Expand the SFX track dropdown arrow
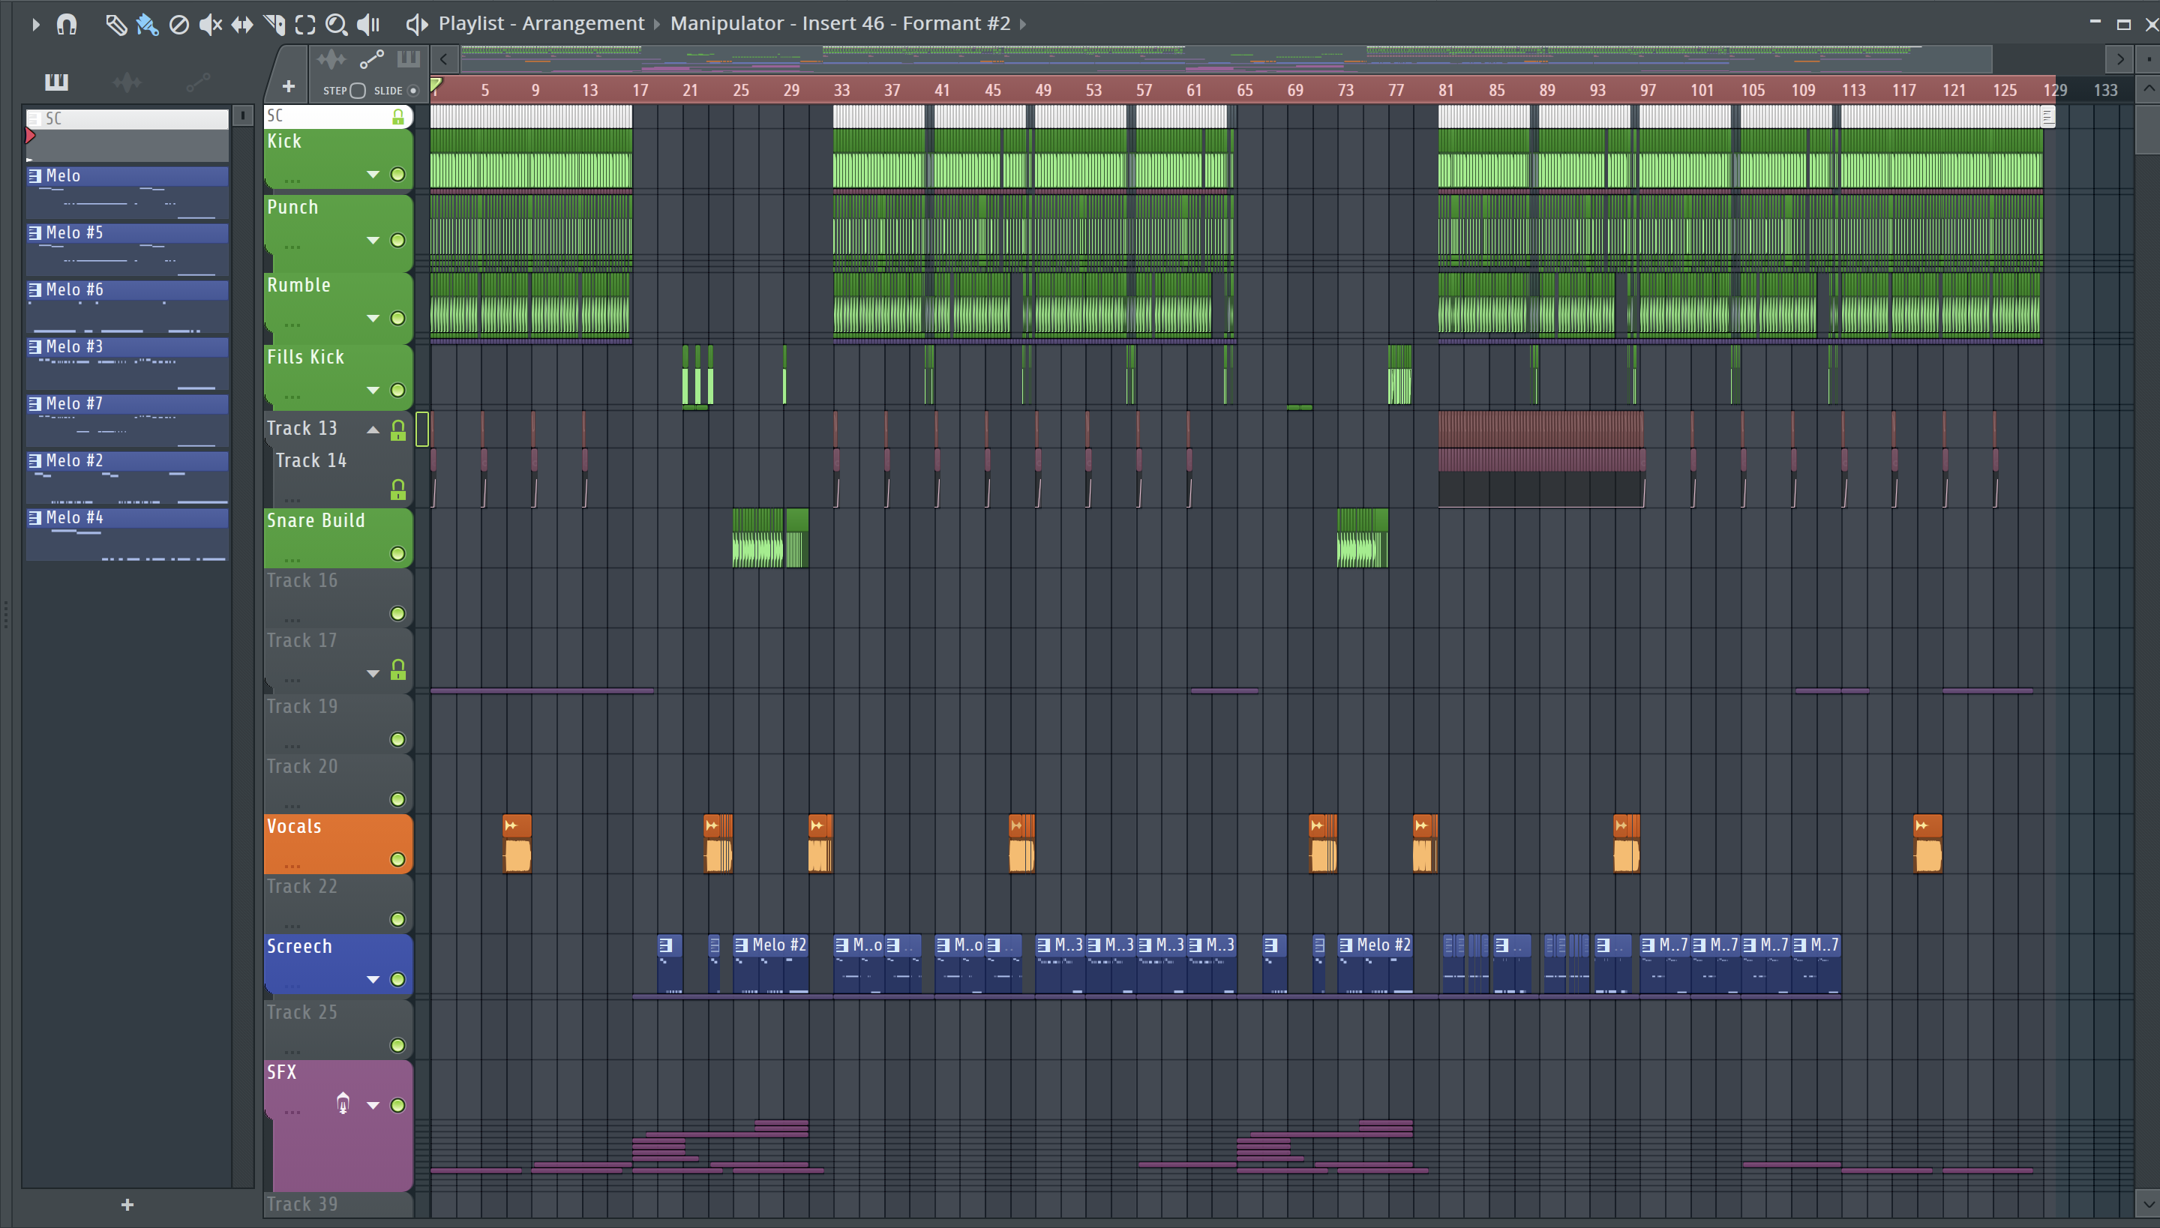 point(373,1105)
